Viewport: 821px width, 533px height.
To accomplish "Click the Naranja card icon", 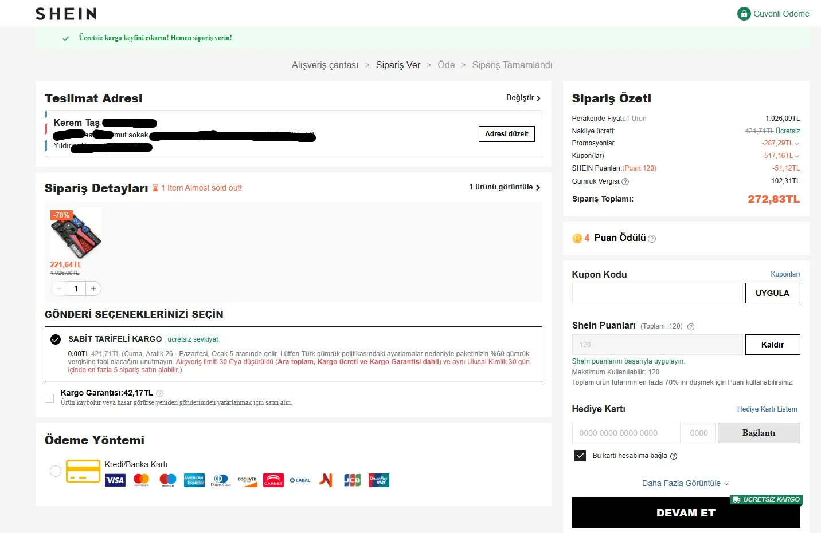I will pos(326,480).
